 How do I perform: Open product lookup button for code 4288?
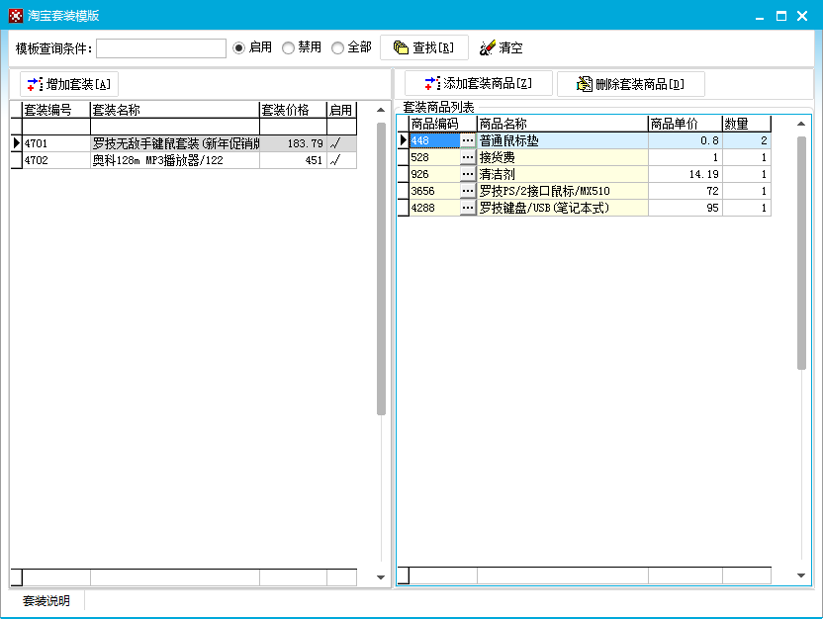tap(468, 208)
